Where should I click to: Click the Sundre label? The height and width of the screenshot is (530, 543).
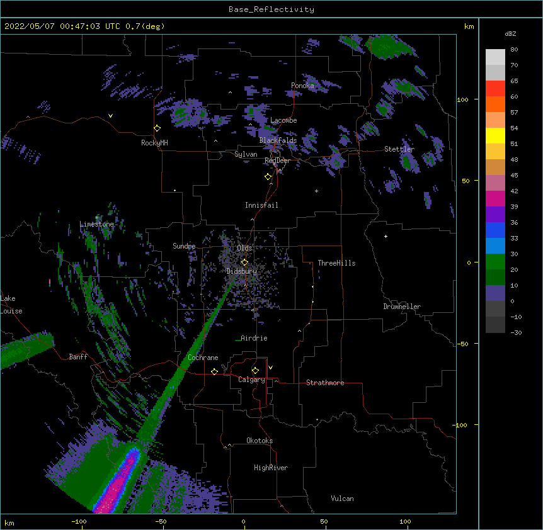point(184,246)
